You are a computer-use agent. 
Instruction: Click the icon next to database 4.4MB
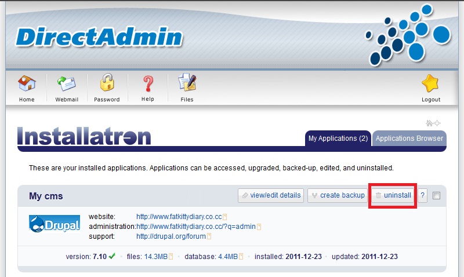pos(241,257)
